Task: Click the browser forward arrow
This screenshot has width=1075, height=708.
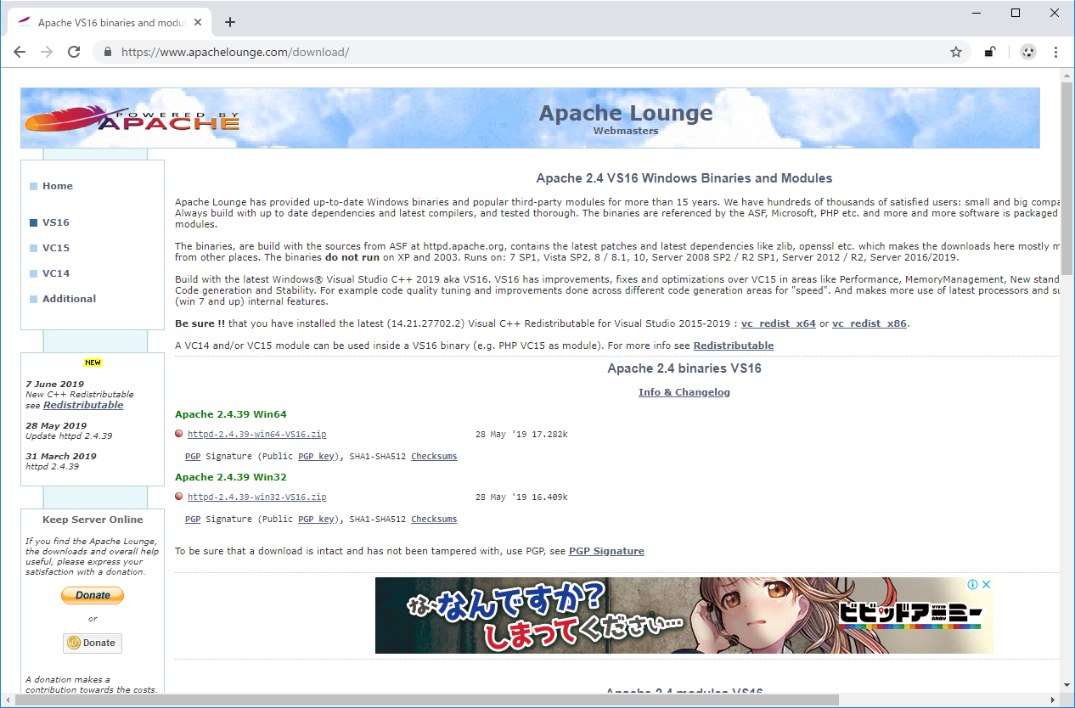Action: point(47,52)
